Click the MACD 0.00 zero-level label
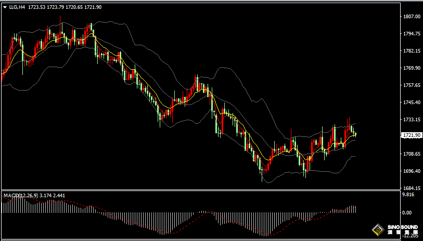The height and width of the screenshot is (241, 423). point(407,213)
